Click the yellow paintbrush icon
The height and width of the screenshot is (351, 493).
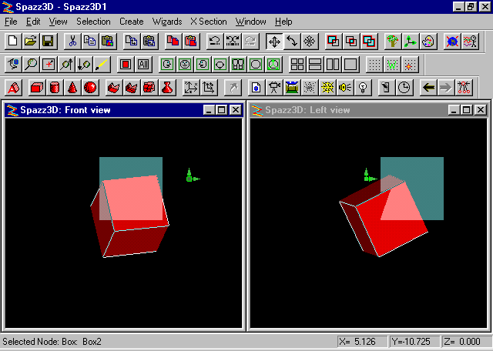pyautogui.click(x=102, y=65)
